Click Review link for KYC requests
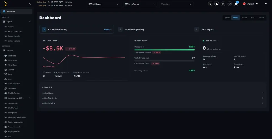The height and width of the screenshot is (139, 272). tap(108, 29)
